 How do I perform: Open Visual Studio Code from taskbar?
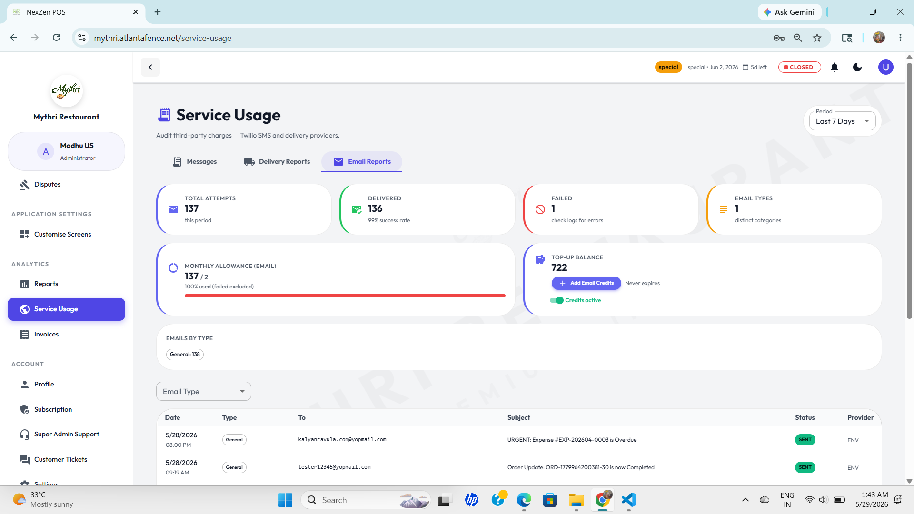(628, 500)
